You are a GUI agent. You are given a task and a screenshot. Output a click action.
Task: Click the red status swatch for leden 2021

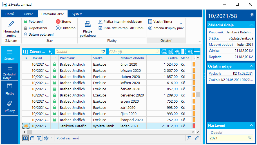[194, 126]
